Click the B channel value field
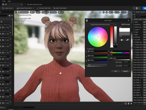The image size is (146, 110). coord(97,60)
